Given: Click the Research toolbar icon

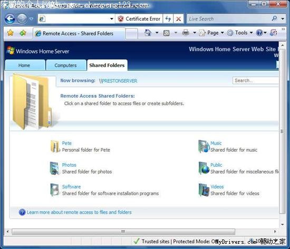Looking at the screenshot, I should (x=273, y=33).
